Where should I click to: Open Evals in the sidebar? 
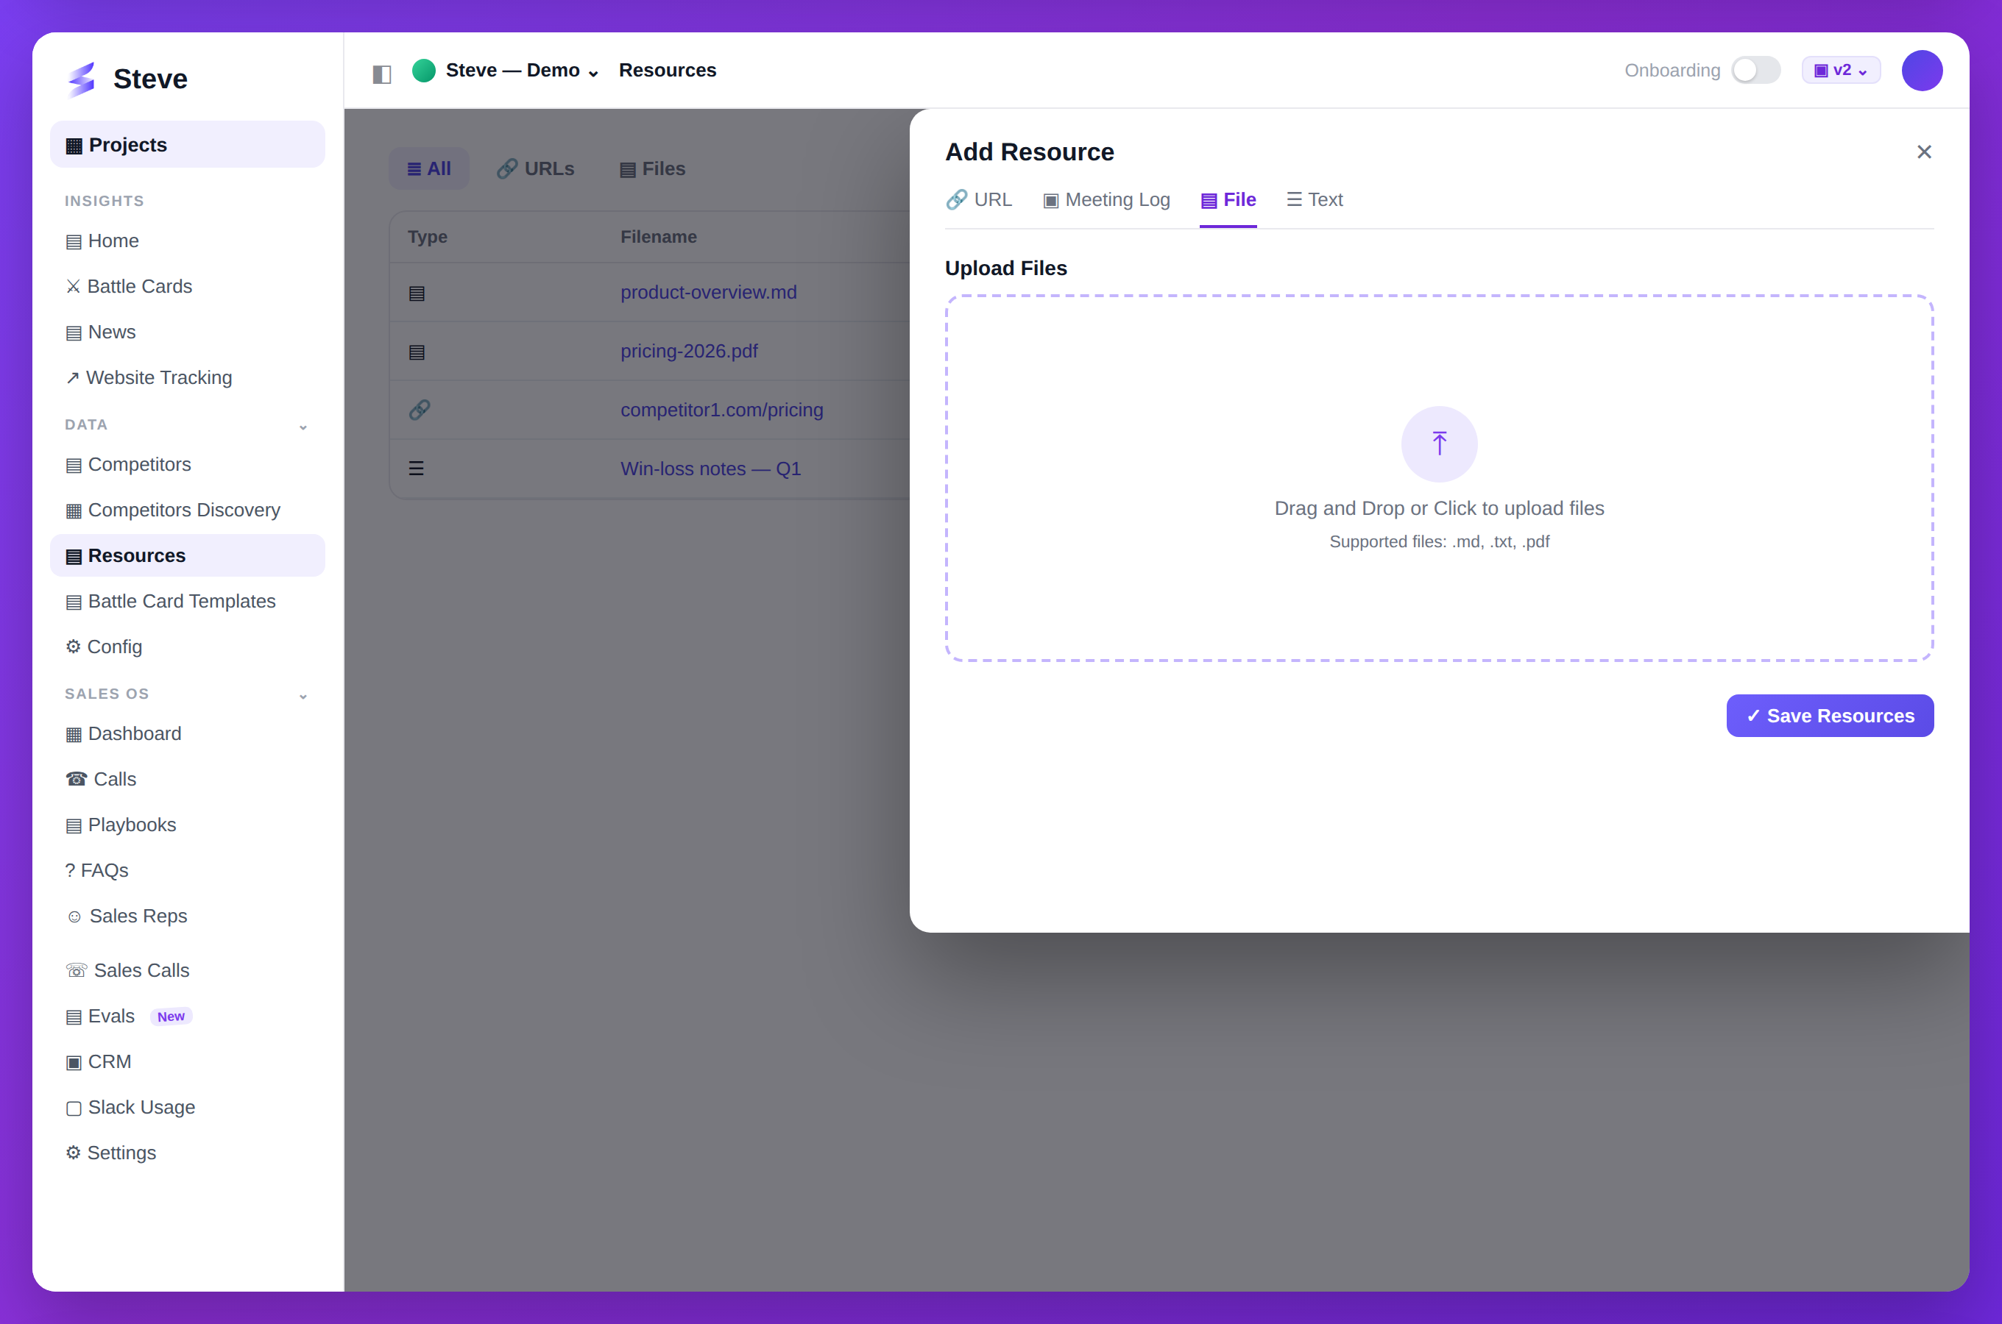pos(188,1017)
